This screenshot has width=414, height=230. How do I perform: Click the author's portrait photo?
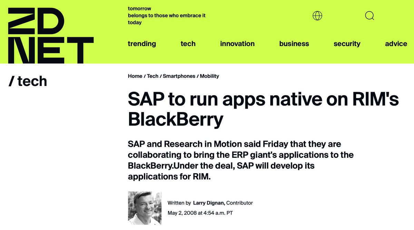(x=145, y=208)
